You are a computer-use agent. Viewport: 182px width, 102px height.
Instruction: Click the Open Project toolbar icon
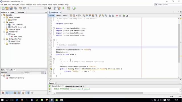11,8
